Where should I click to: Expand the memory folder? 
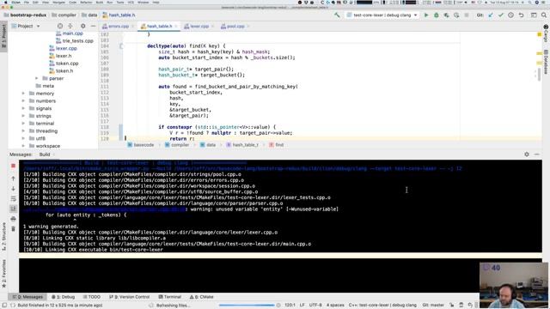click(x=23, y=94)
